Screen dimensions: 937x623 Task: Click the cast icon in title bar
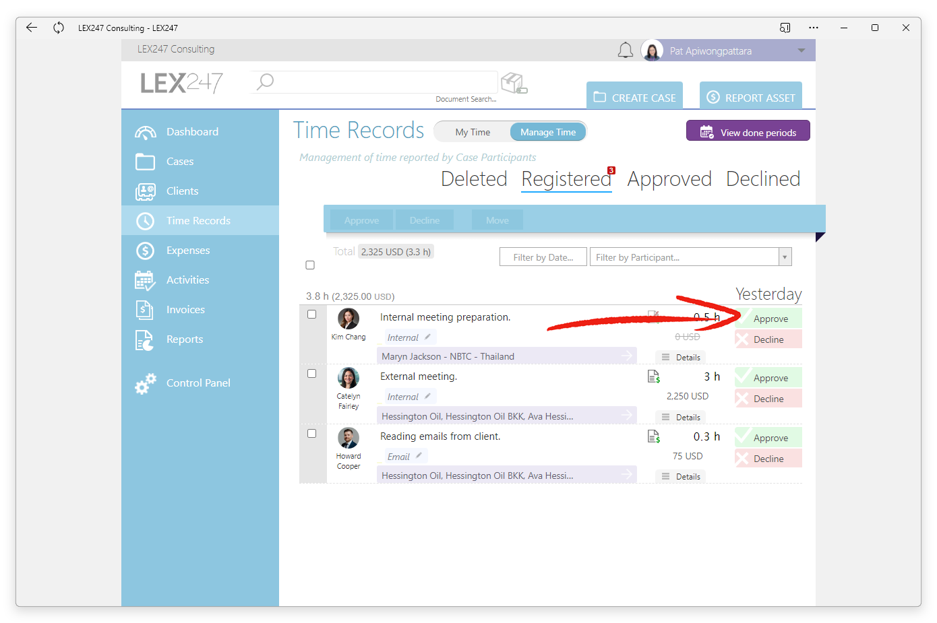785,28
